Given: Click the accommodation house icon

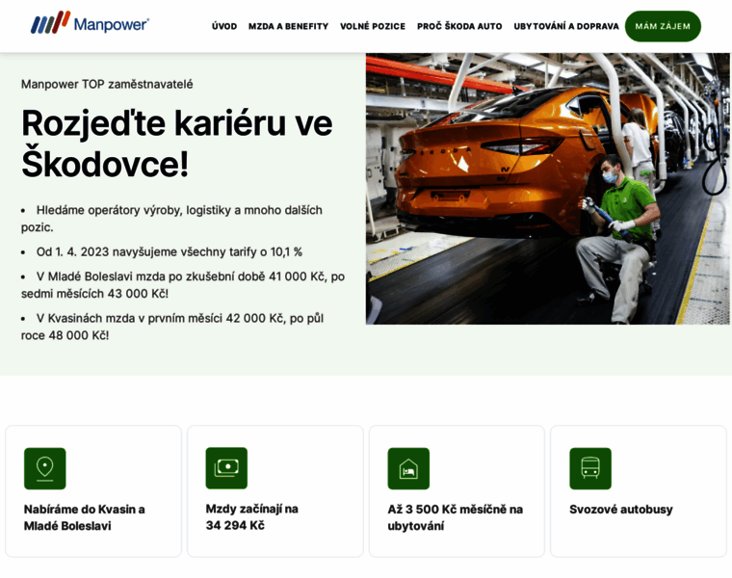Looking at the screenshot, I should [x=408, y=468].
